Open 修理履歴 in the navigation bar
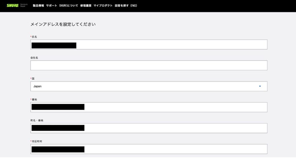Screen dimensions: 296x166 (86, 5)
